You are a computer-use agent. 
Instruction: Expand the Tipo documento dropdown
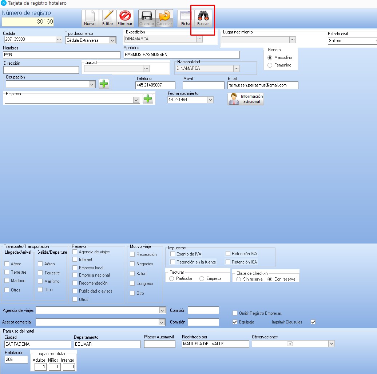pyautogui.click(x=112, y=40)
